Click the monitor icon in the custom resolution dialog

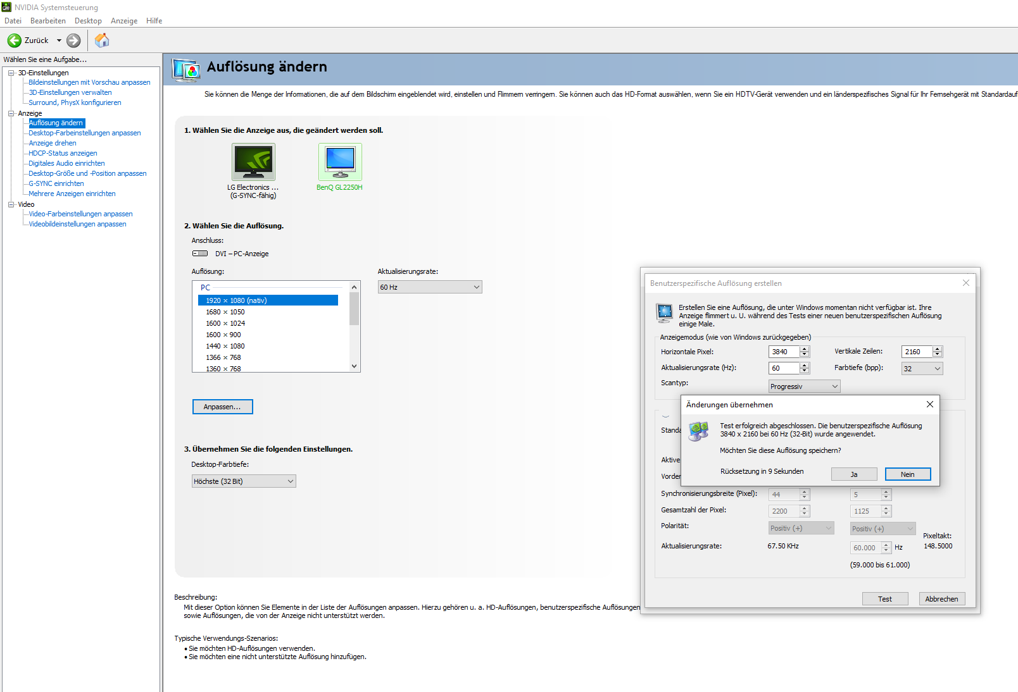click(665, 312)
